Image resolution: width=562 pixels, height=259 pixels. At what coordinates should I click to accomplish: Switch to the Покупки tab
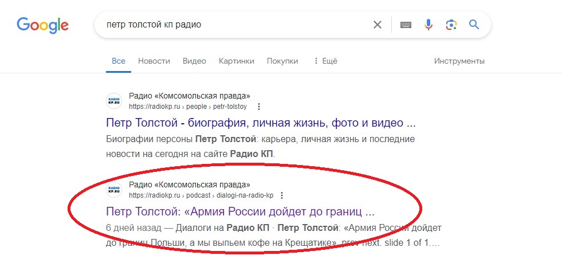pos(282,61)
